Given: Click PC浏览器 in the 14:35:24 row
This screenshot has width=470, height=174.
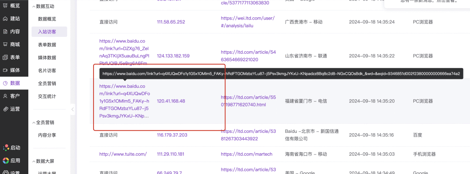Looking at the screenshot, I should pyautogui.click(x=423, y=22).
